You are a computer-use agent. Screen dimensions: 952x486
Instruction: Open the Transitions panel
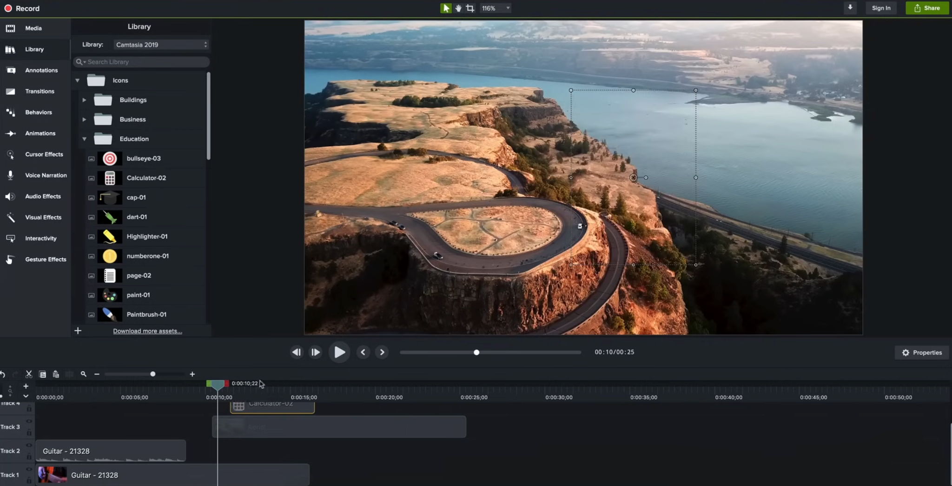(x=40, y=91)
